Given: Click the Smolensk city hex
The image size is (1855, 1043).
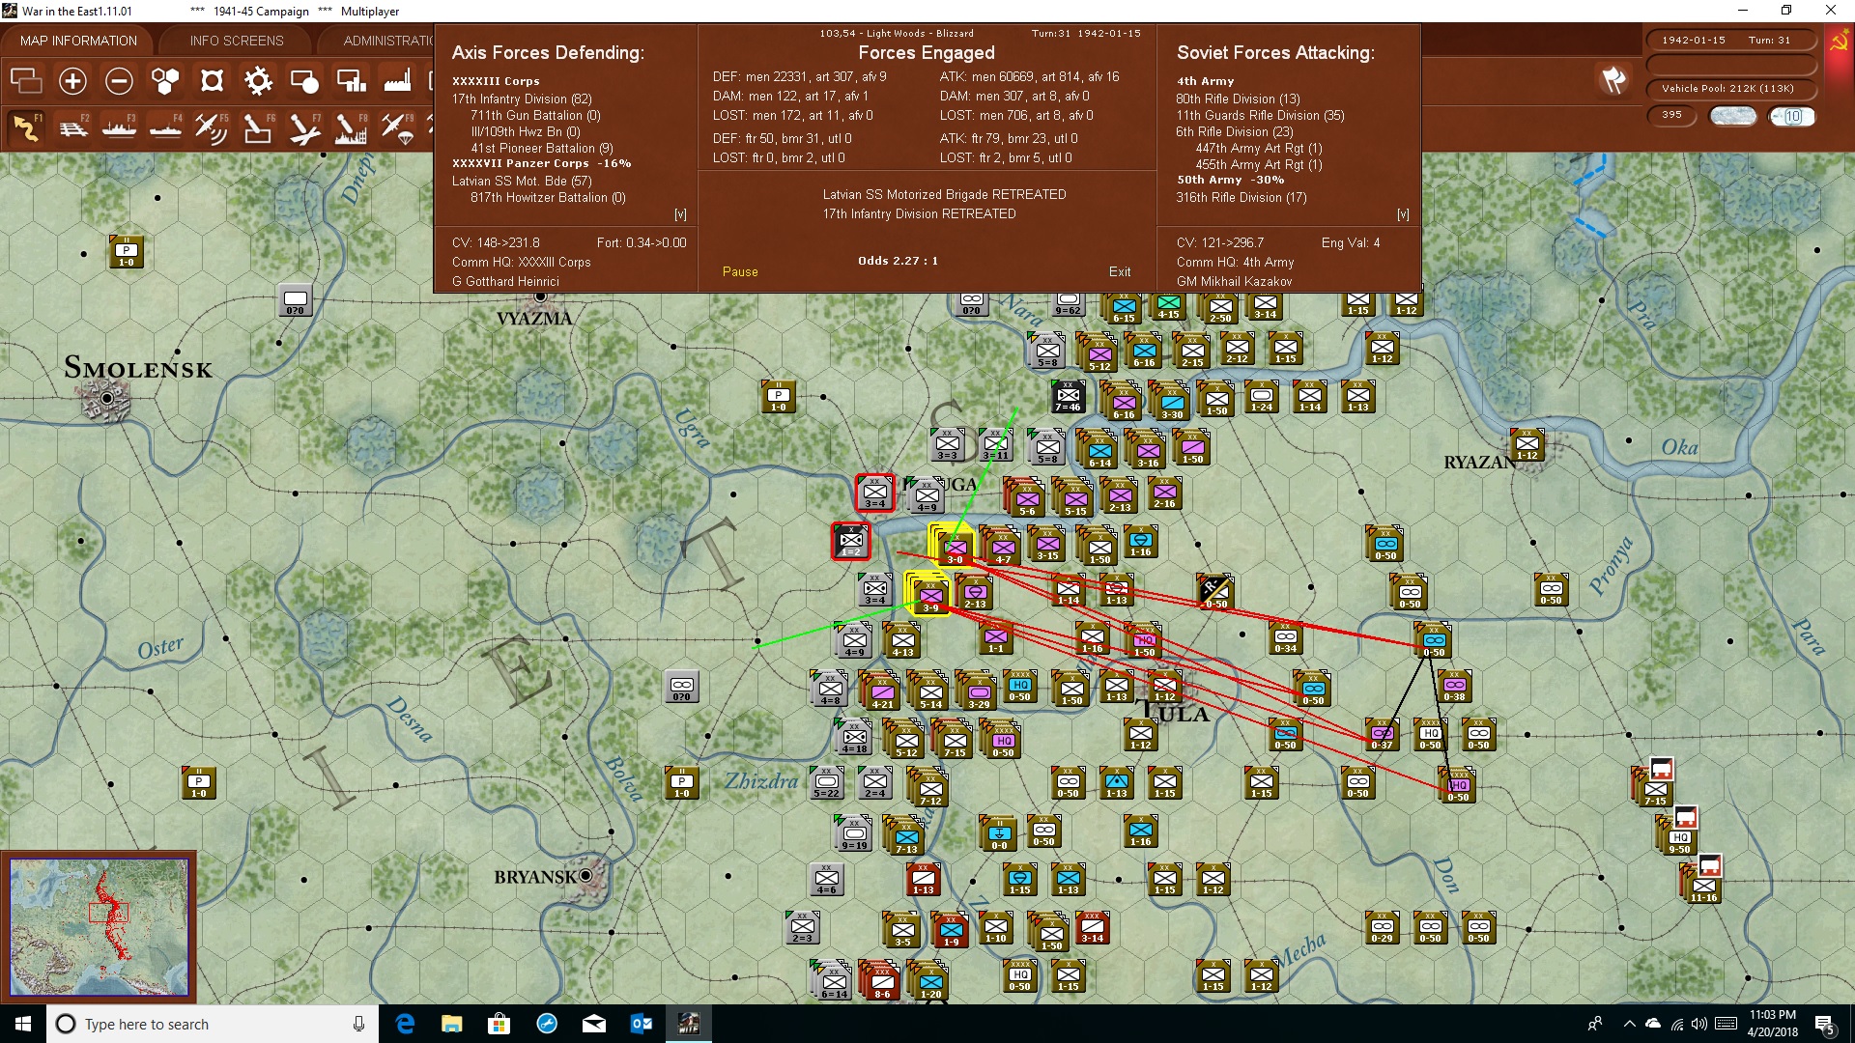Looking at the screenshot, I should point(106,398).
